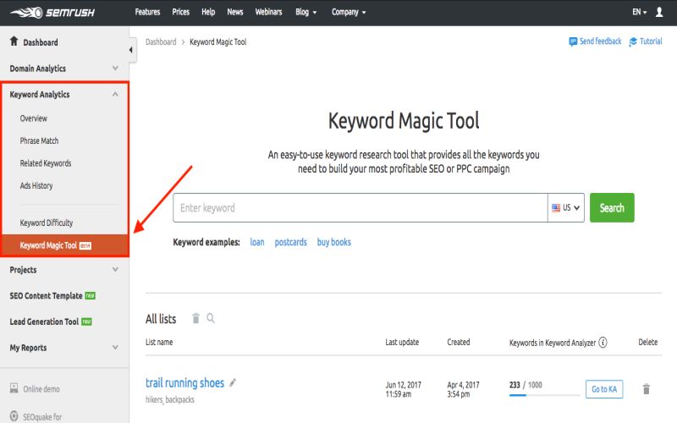Click the List name column header
Image resolution: width=677 pixels, height=423 pixels.
[159, 343]
